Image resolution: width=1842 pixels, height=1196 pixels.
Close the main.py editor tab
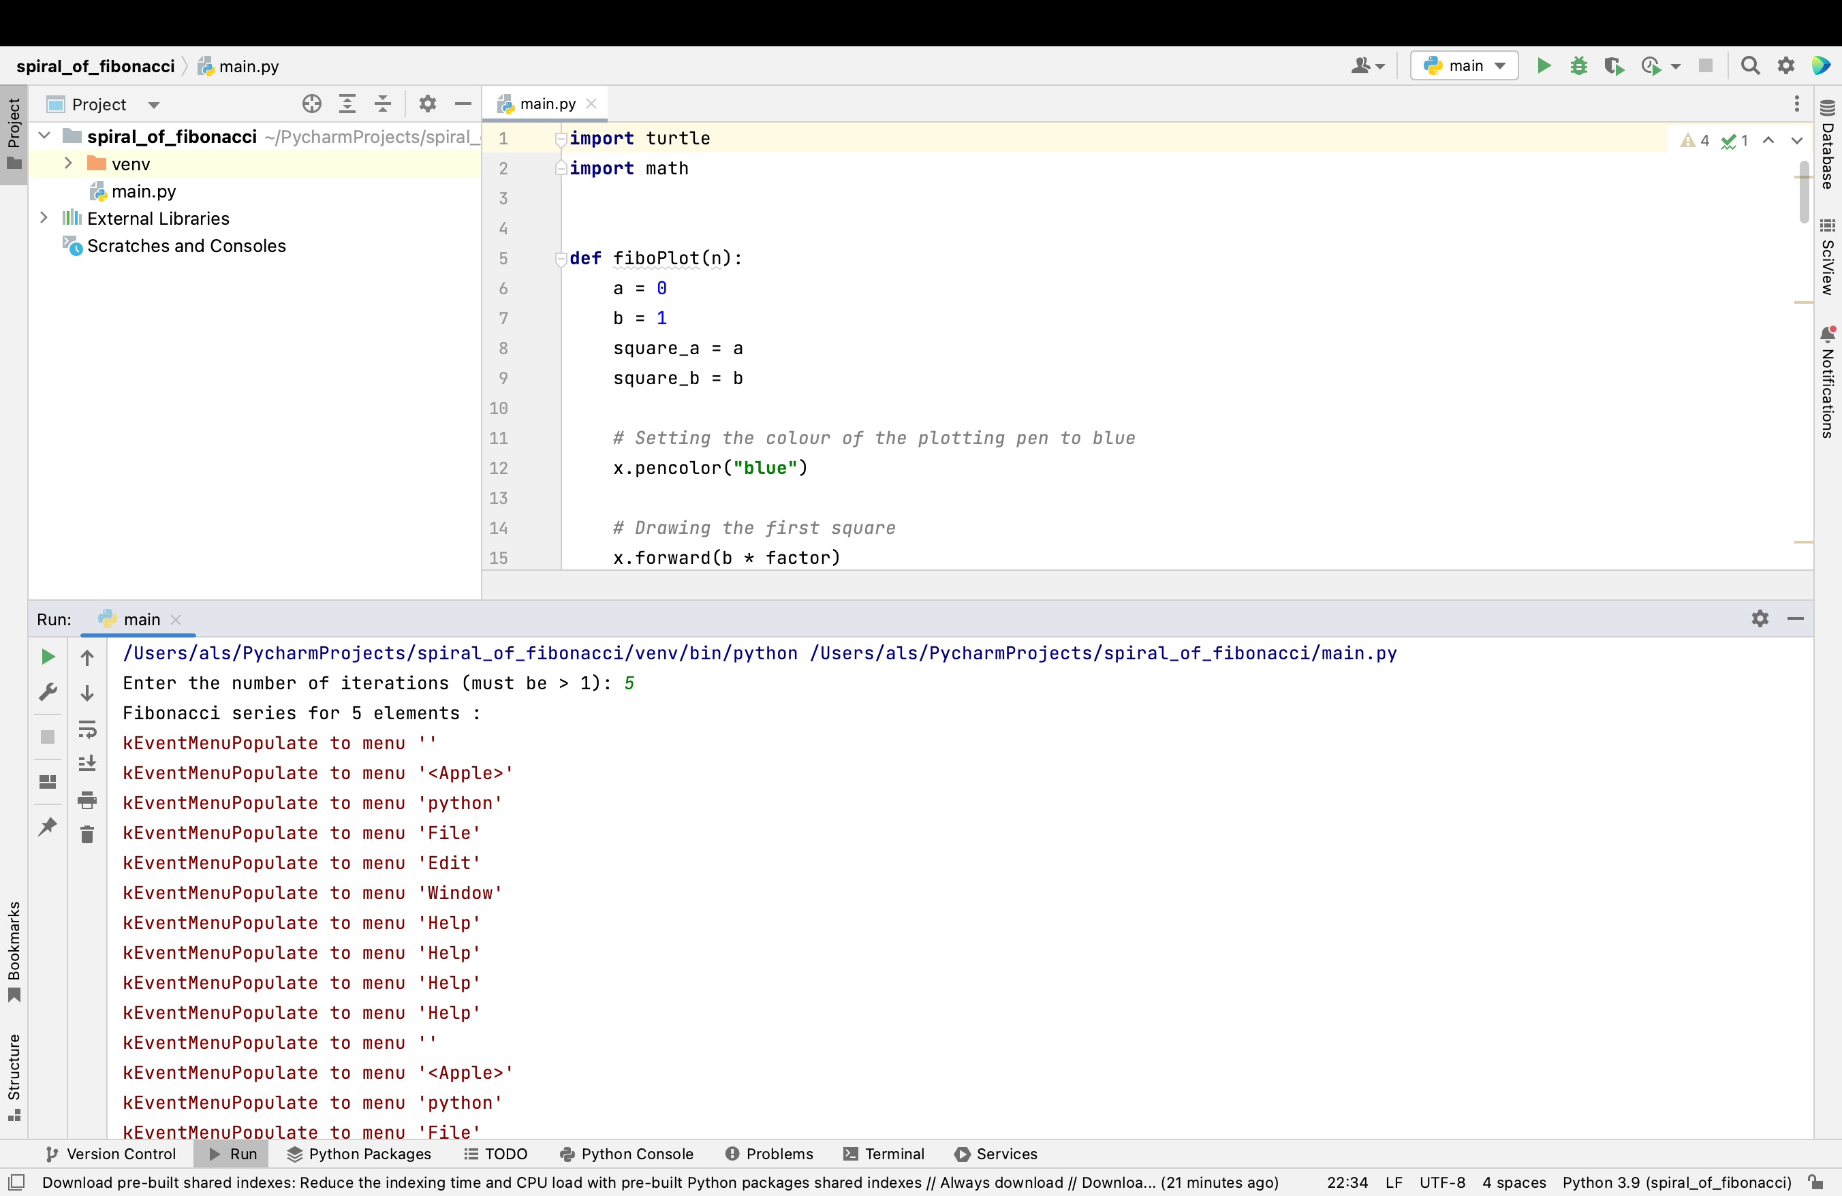591,104
